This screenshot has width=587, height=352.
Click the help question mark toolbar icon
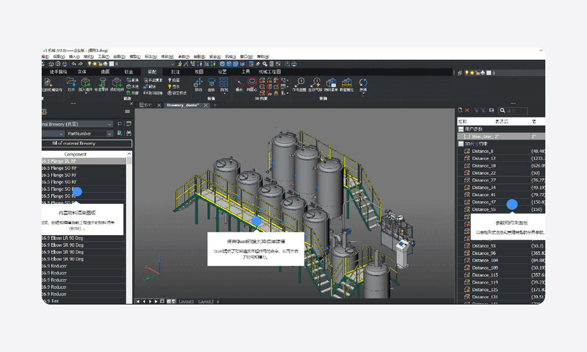287,64
